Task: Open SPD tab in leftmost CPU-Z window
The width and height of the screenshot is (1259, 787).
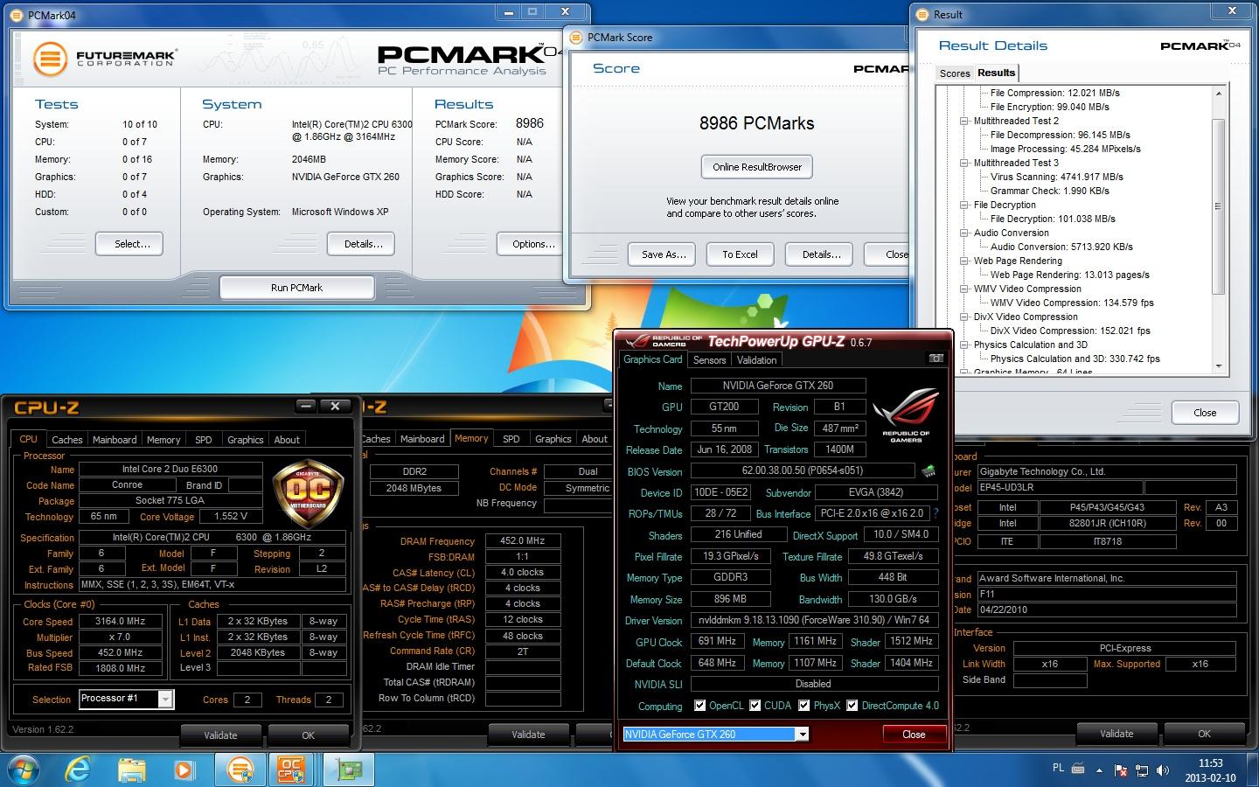Action: [x=204, y=440]
